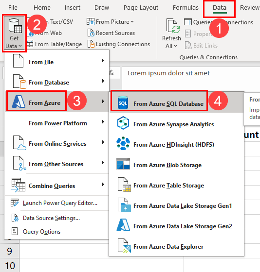Click the Edit Links icon
The image size is (260, 272).
tap(188, 46)
